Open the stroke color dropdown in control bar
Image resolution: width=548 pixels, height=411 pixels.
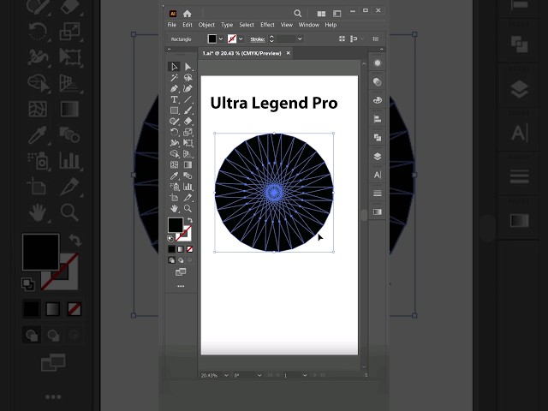click(x=241, y=39)
